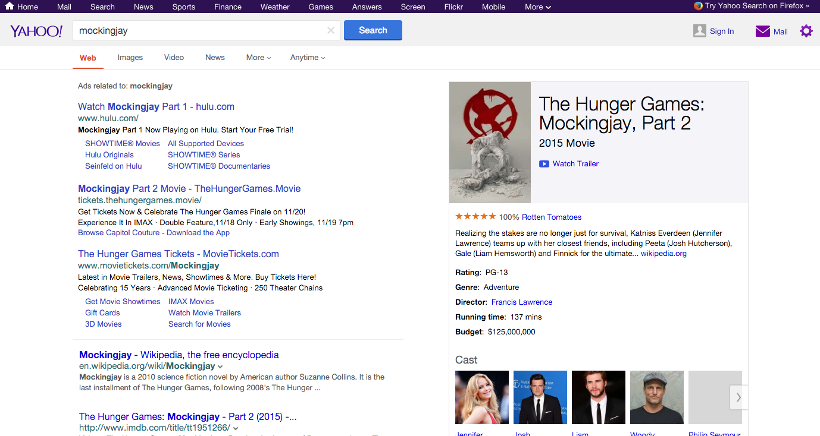This screenshot has height=436, width=820.
Task: Open Mockingjay Part 2 Movie ad link
Action: click(189, 189)
